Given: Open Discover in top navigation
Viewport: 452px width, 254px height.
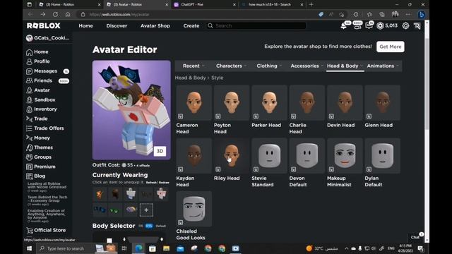Looking at the screenshot, I should [117, 25].
